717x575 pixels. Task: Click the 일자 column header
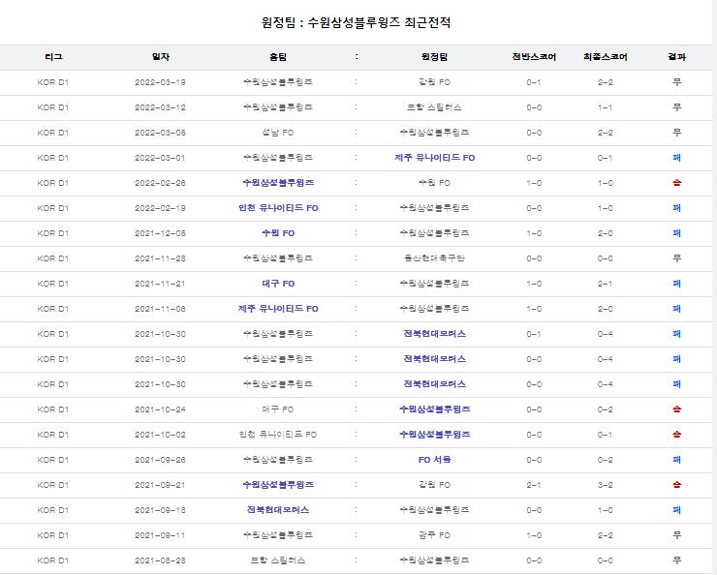coord(161,57)
